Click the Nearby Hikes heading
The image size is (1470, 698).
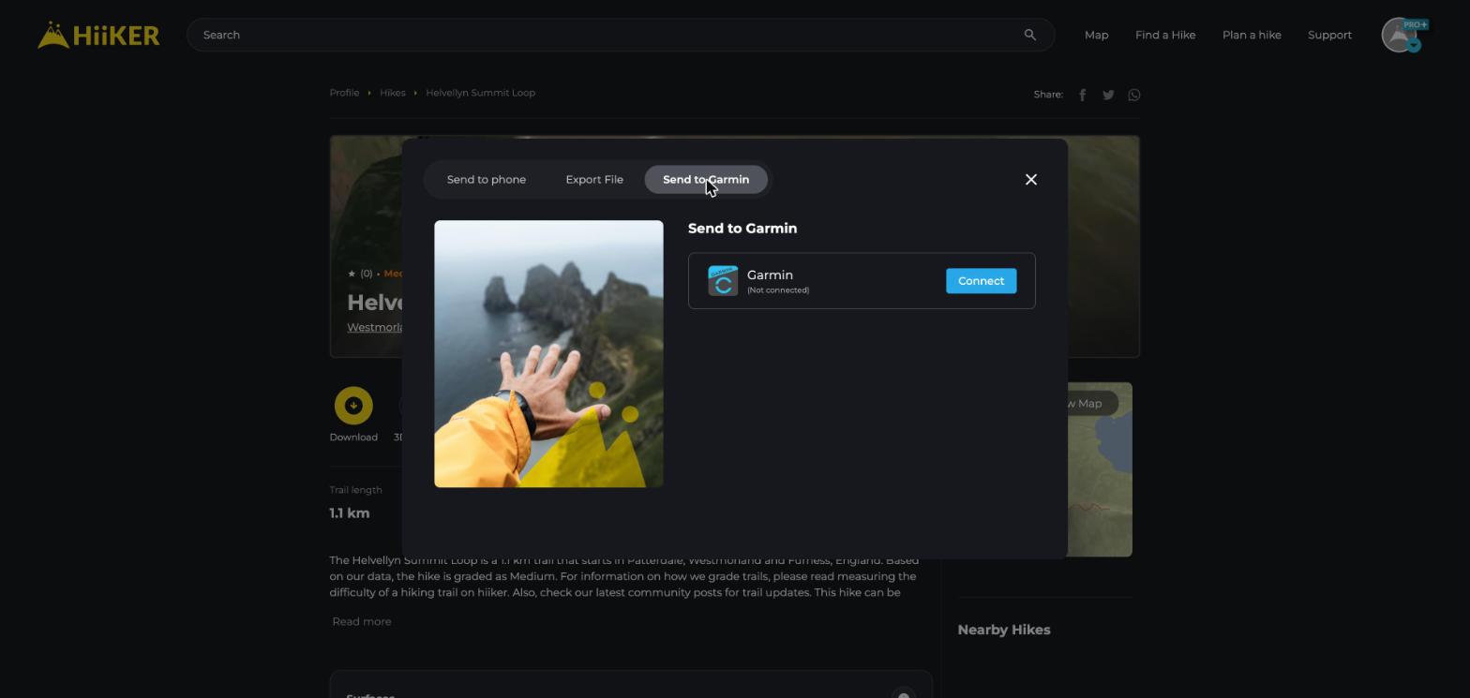[x=1003, y=630]
